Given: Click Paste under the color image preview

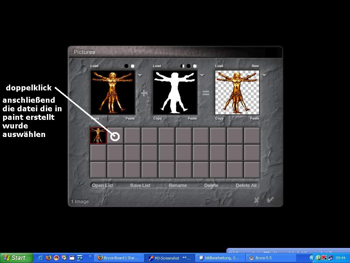Looking at the screenshot, I should (x=130, y=118).
